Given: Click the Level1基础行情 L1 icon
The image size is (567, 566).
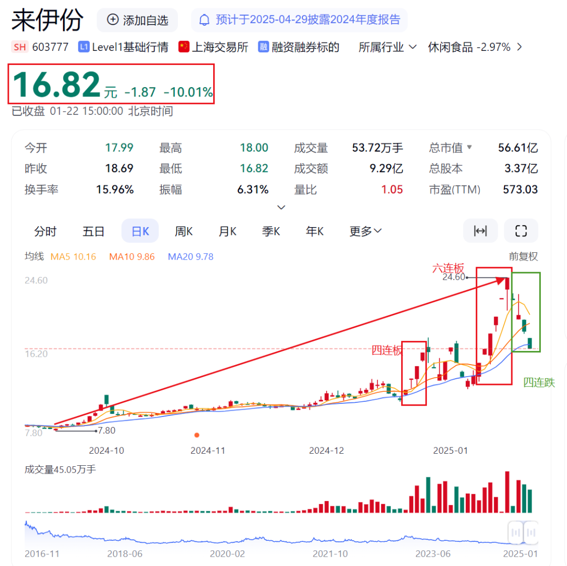Looking at the screenshot, I should click(84, 47).
